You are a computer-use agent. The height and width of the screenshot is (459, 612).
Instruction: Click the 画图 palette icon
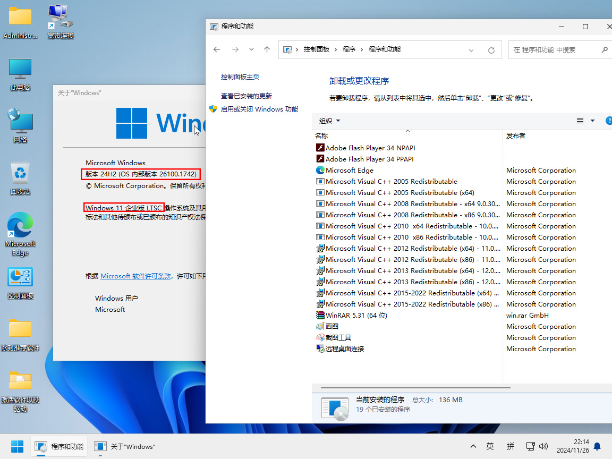[320, 326]
